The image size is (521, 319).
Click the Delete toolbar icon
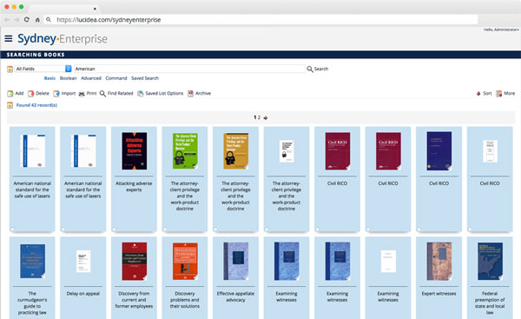(31, 94)
